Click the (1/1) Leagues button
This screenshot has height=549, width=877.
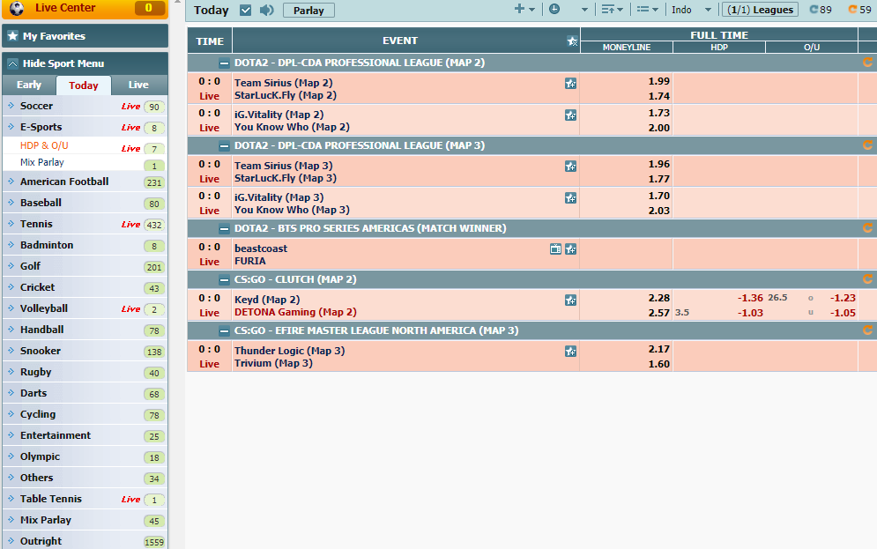tap(760, 10)
